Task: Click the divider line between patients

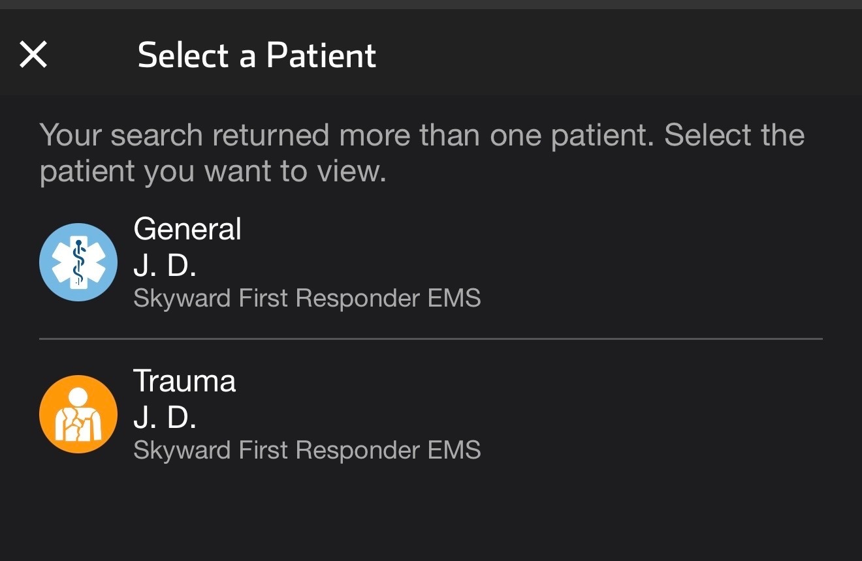Action: pyautogui.click(x=431, y=339)
